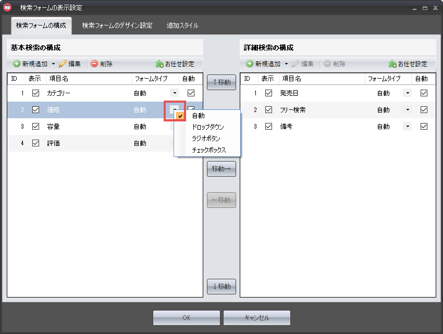Click the move up arrow button
This screenshot has height=334, width=443.
click(221, 82)
